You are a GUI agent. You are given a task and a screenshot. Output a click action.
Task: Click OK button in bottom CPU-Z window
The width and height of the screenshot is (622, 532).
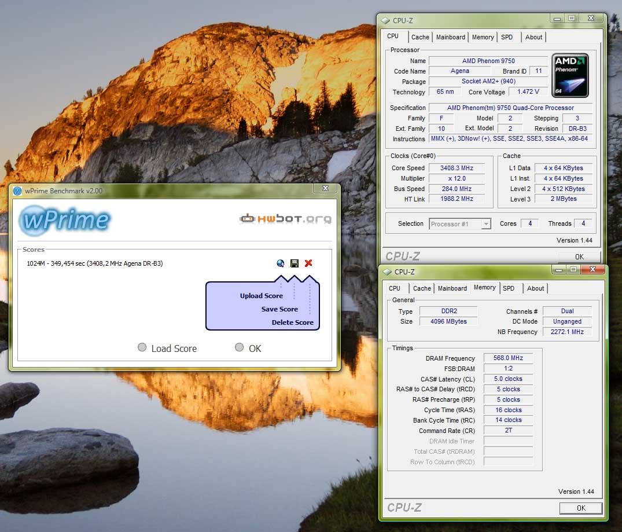point(581,508)
